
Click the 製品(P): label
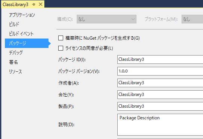66,107
